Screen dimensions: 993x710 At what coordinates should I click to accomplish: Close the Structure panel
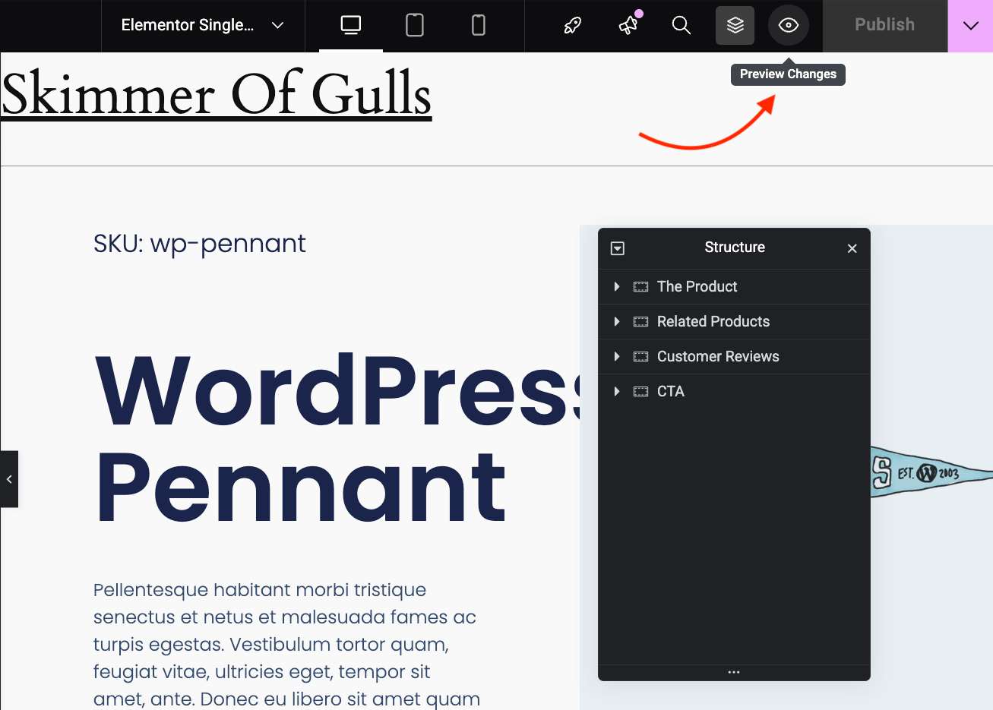point(852,248)
